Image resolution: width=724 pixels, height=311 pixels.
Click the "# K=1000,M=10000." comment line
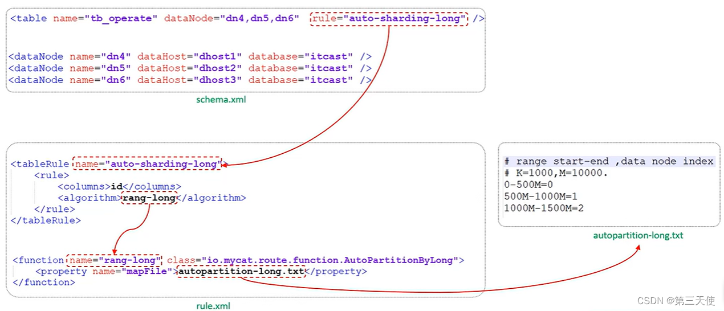(x=556, y=173)
